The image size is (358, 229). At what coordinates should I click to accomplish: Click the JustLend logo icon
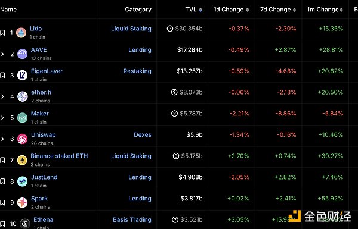coord(23,181)
